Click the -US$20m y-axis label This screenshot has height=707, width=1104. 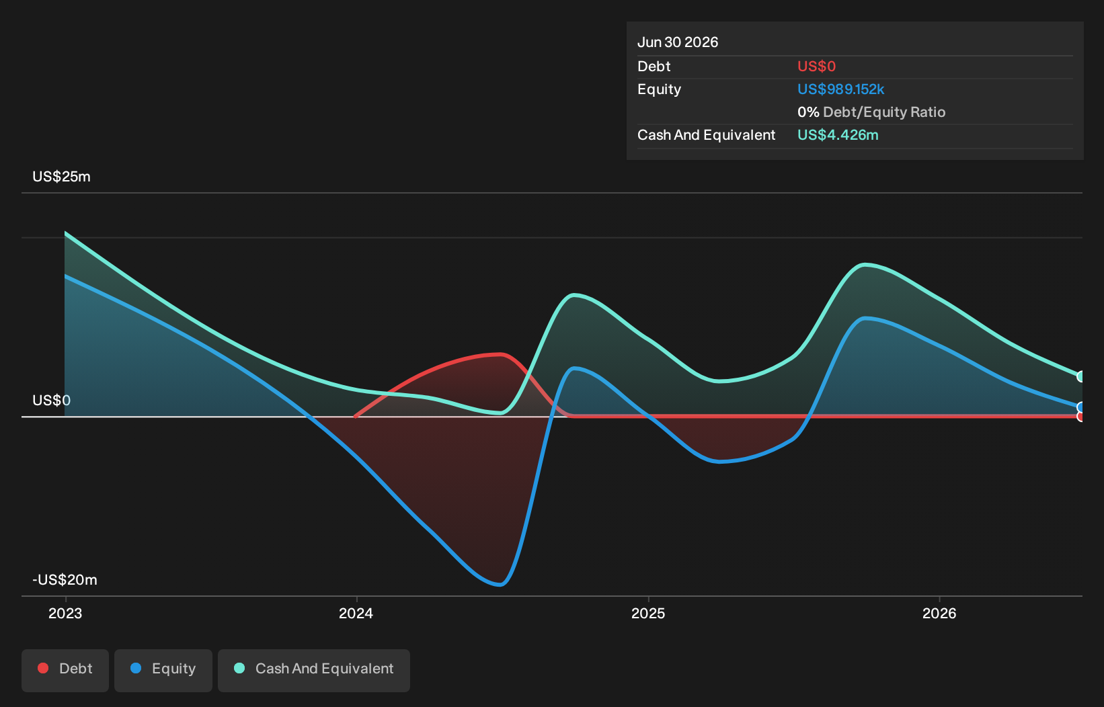point(65,580)
